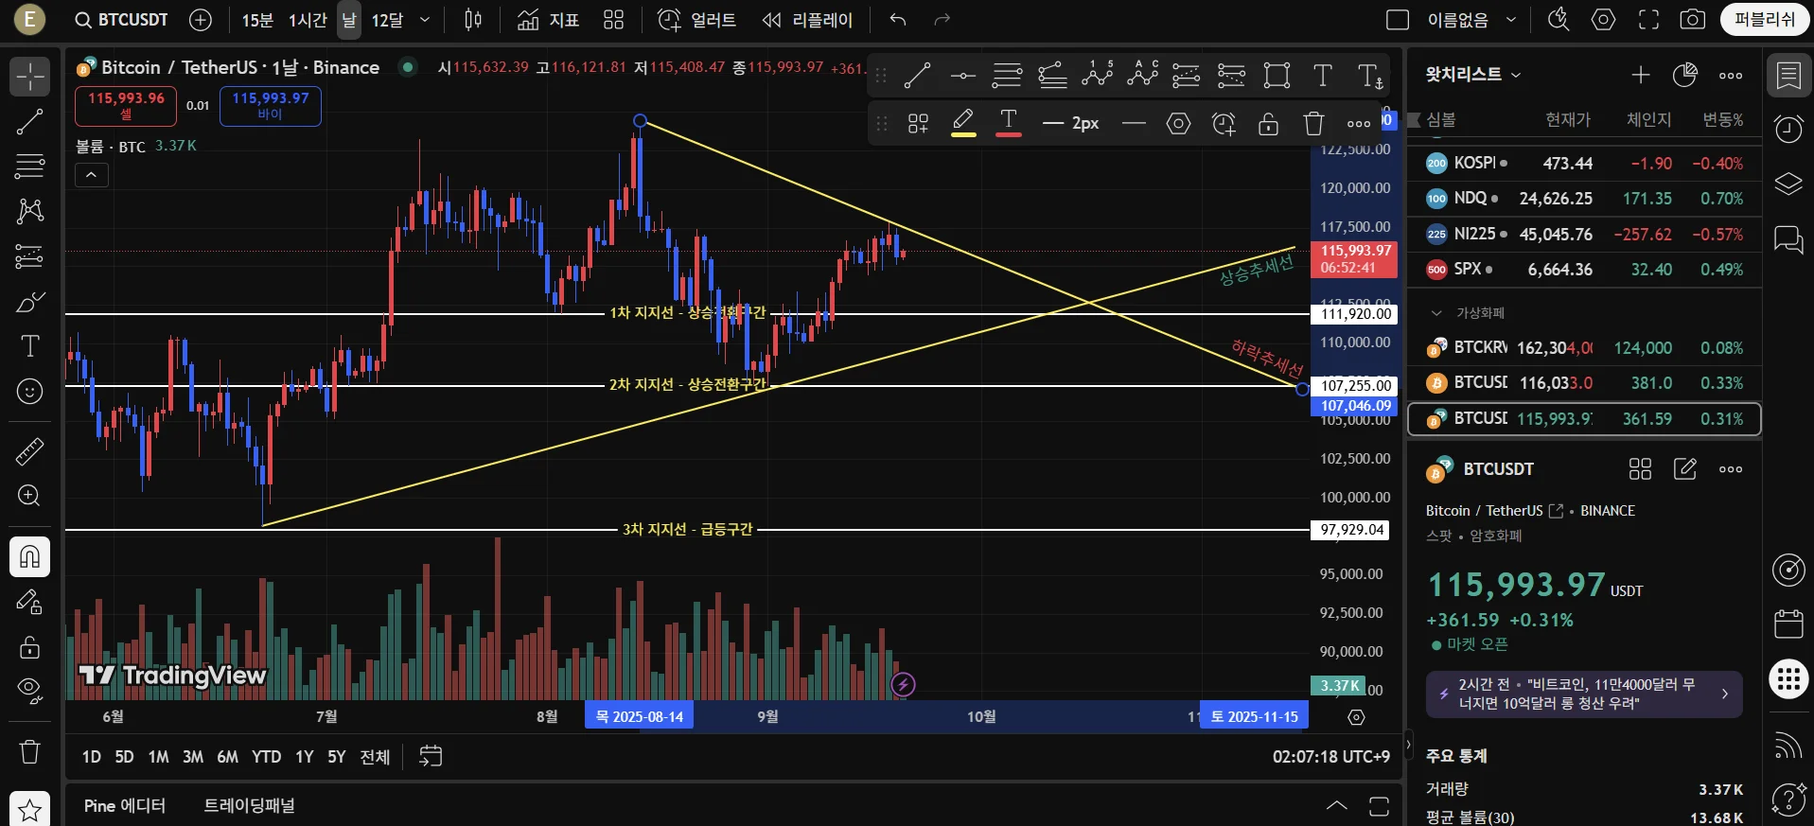Screen dimensions: 1814x826
Task: Open the emoji icons tool
Action: [29, 391]
